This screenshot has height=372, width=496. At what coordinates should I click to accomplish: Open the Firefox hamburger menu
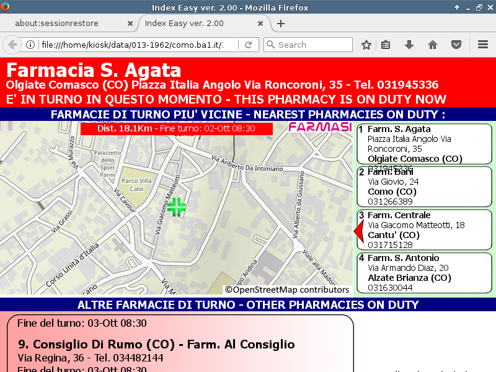pos(483,45)
